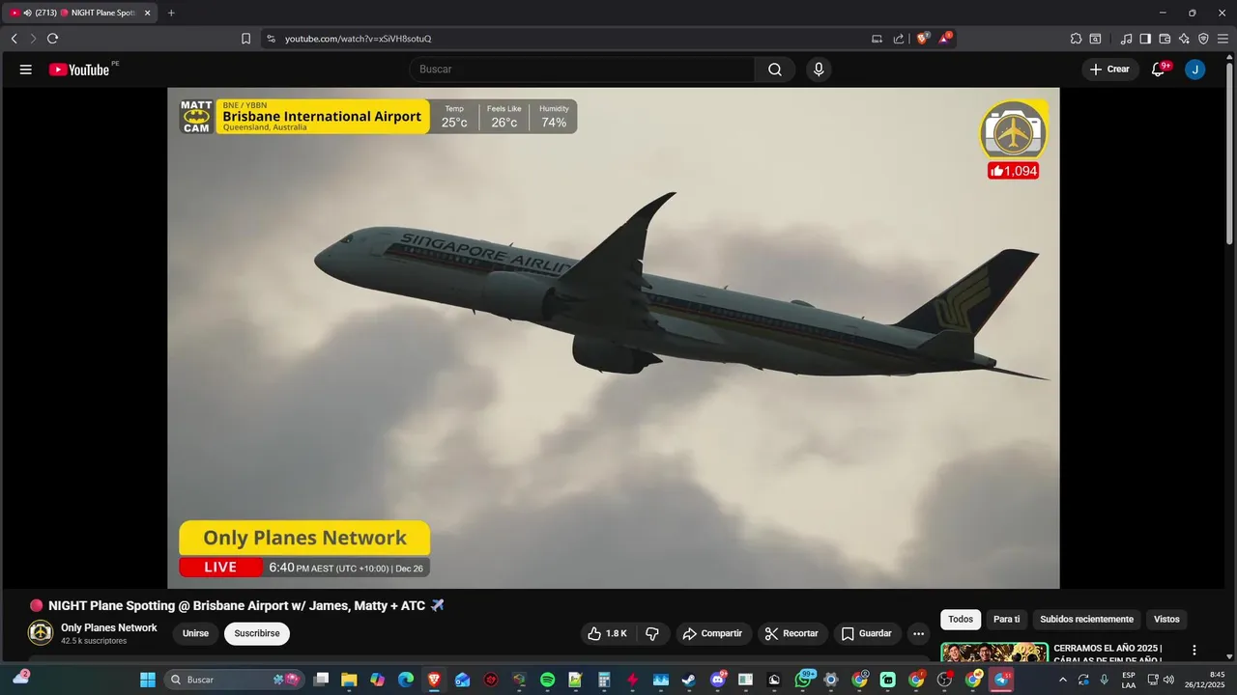Open the browser playlist music note icon
This screenshot has width=1237, height=695.
1126,39
